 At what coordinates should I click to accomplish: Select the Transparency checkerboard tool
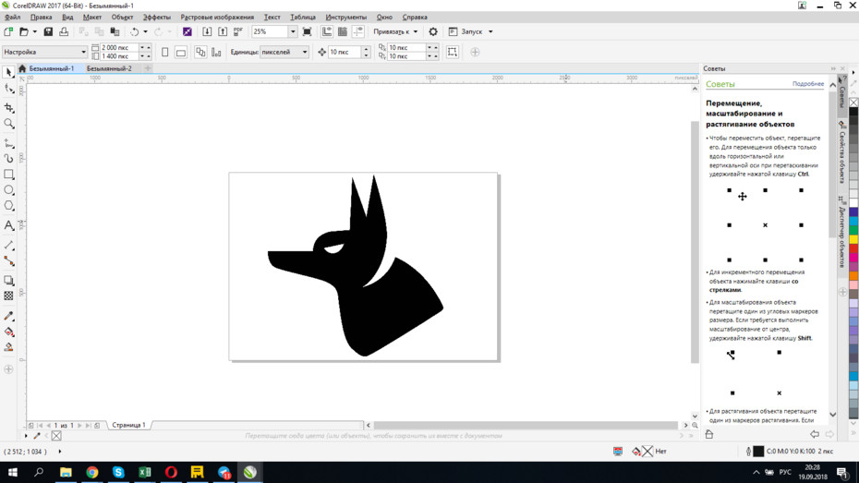point(8,296)
